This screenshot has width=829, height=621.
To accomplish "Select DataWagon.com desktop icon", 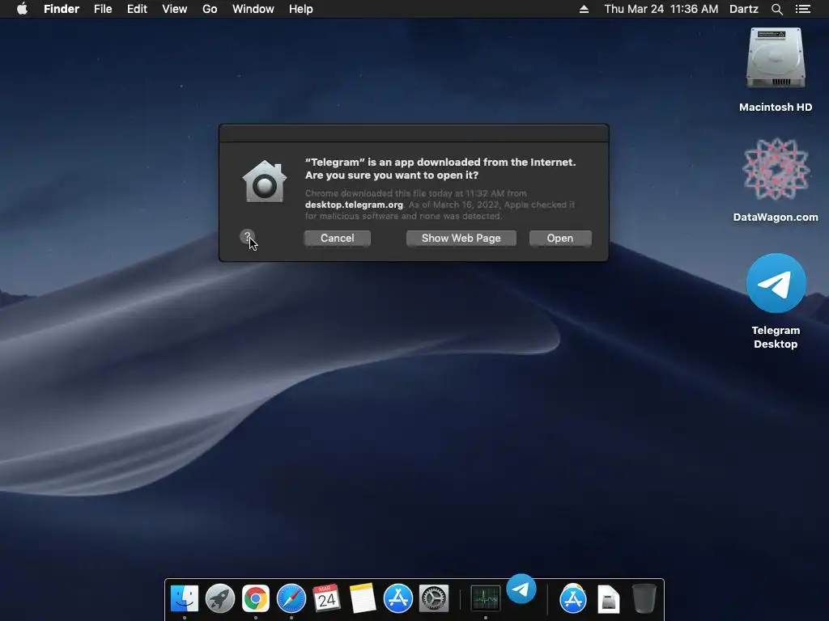I will point(776,170).
